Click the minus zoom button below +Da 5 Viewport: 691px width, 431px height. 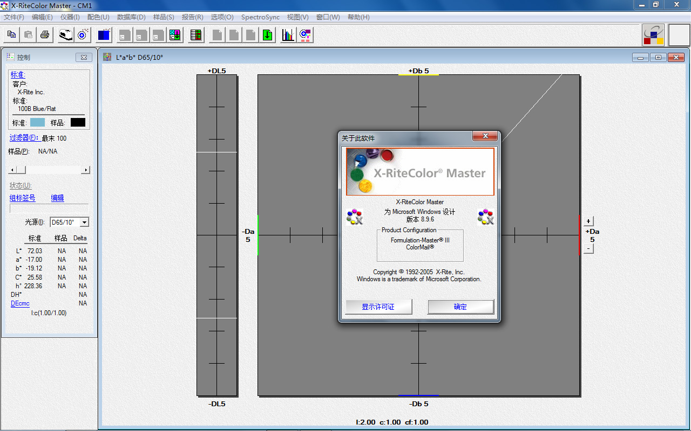[x=589, y=248]
